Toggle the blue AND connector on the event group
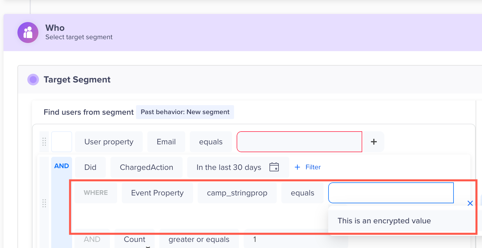 (61, 166)
